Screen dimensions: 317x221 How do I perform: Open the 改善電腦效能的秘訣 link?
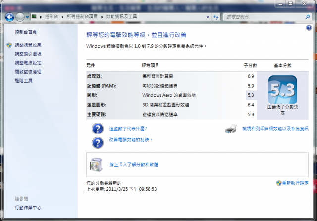[130, 140]
